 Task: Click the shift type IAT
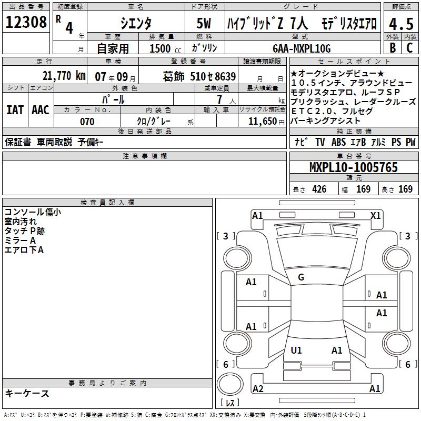click(15, 110)
